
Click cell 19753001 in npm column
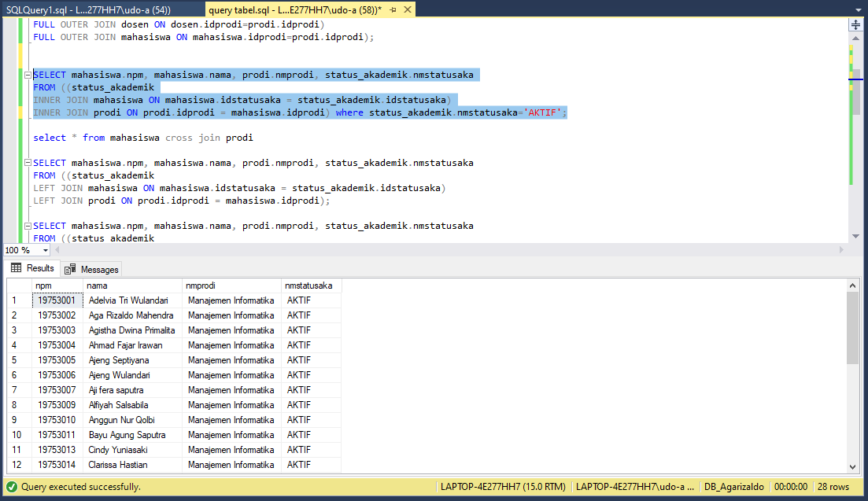pos(57,300)
